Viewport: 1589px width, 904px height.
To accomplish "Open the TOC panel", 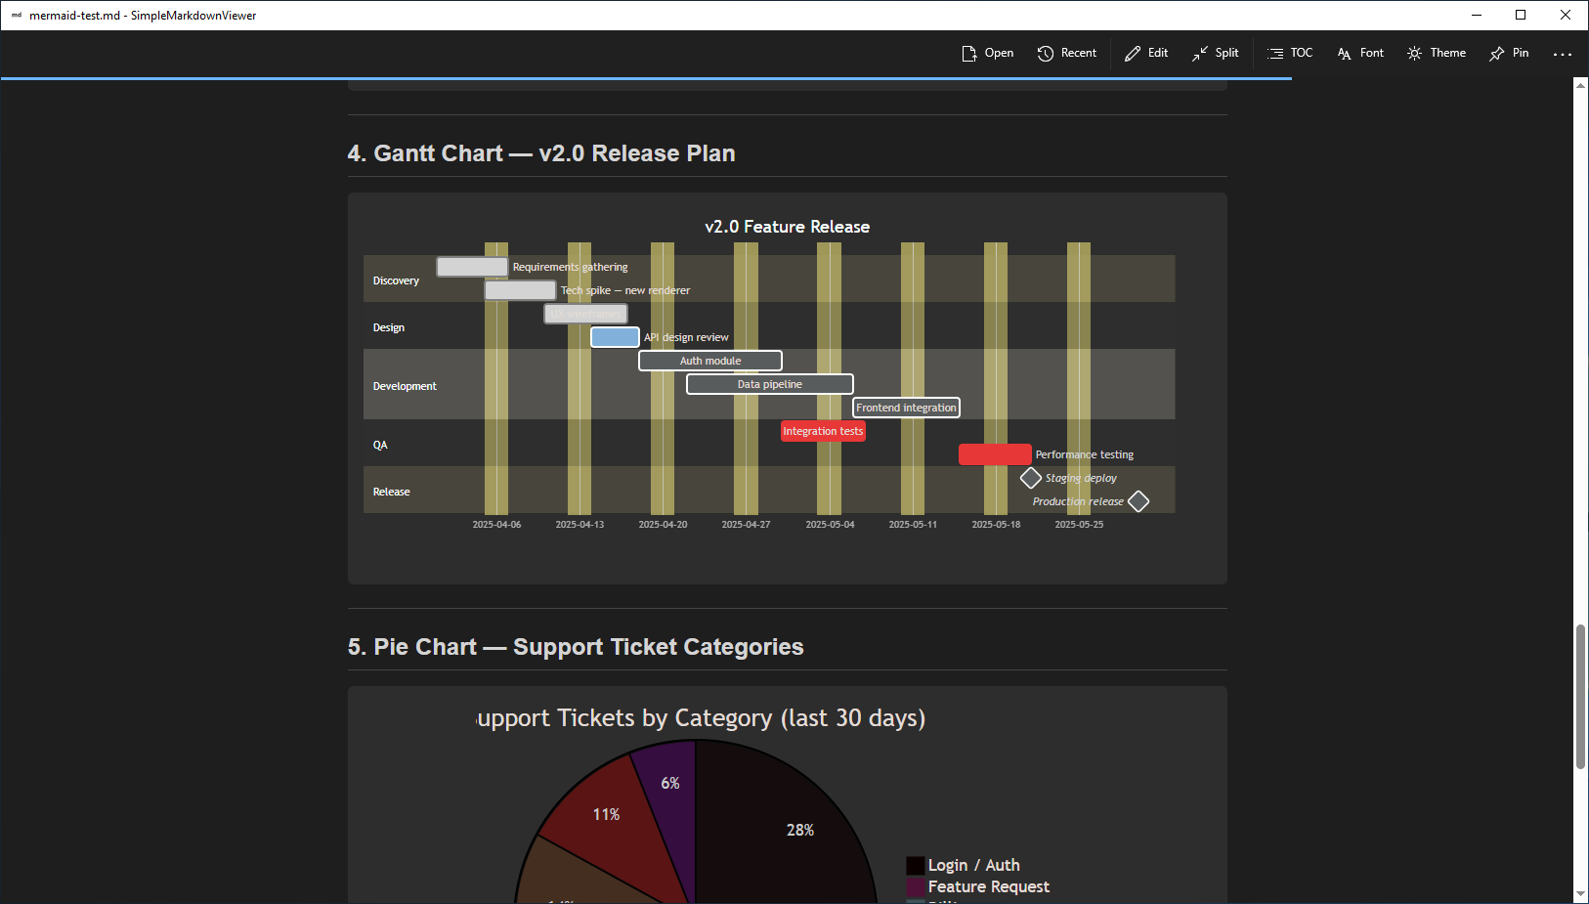I will [1290, 54].
